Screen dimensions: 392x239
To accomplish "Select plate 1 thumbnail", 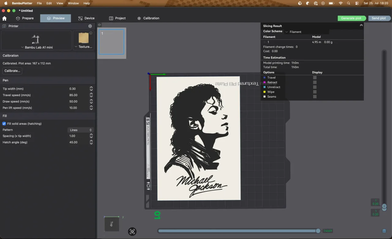I will pos(111,42).
